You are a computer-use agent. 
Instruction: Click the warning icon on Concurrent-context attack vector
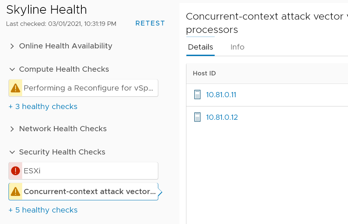(x=15, y=191)
